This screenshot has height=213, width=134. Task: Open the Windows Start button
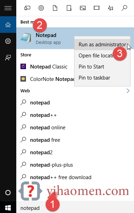point(8,207)
